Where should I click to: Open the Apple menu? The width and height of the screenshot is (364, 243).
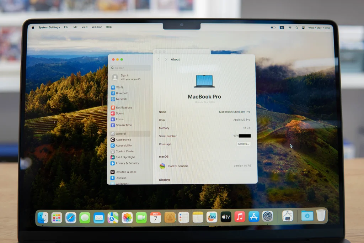click(33, 27)
